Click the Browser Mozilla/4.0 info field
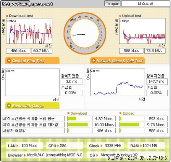Image resolution: width=171 pixels, height=162 pixels. 44,155
